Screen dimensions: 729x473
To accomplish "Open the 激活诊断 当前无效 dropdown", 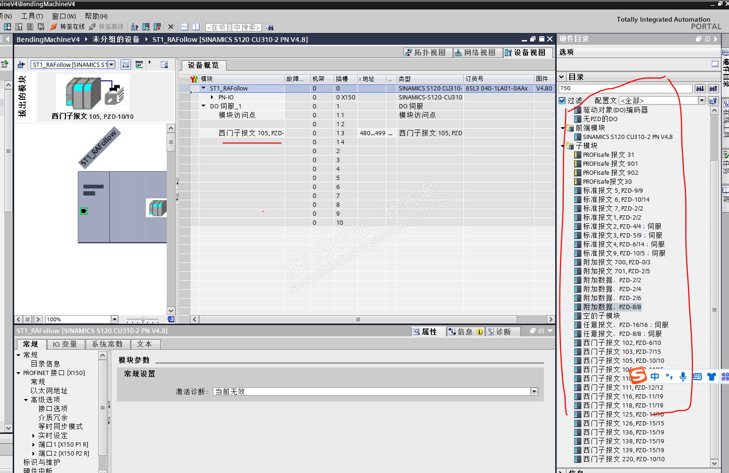I will 534,391.
